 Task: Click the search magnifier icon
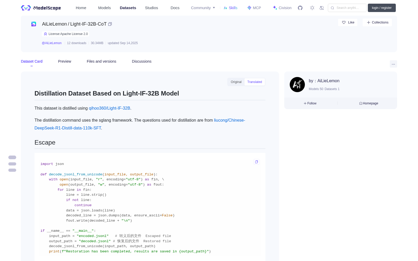(x=332, y=8)
